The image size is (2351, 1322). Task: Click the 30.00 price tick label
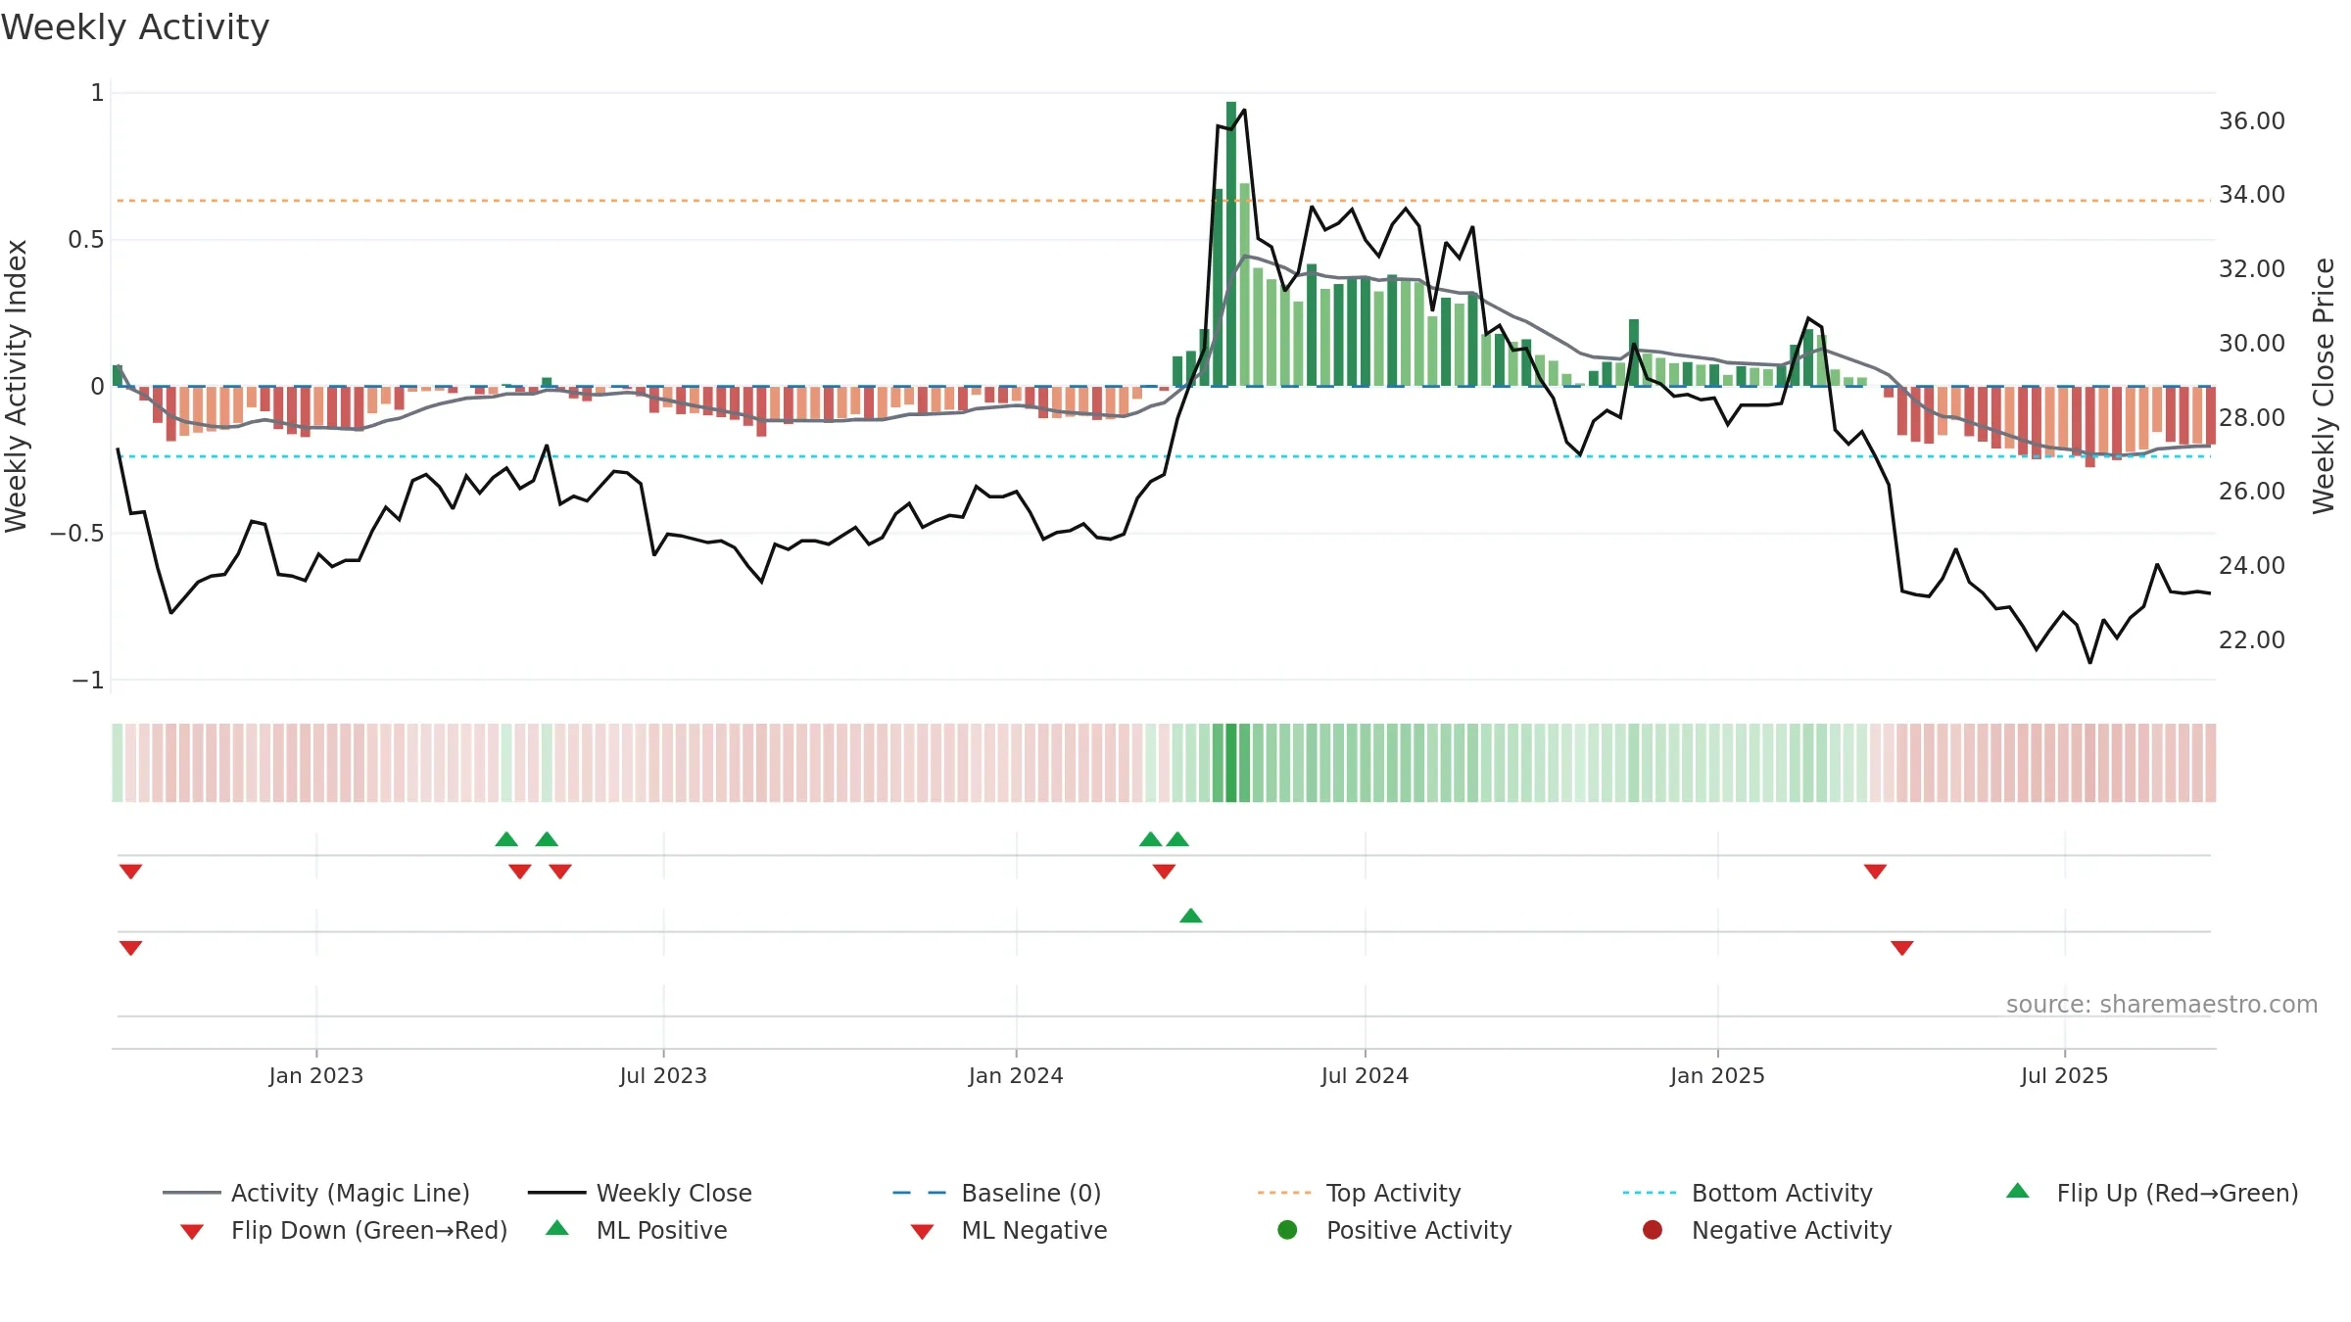tap(2252, 344)
